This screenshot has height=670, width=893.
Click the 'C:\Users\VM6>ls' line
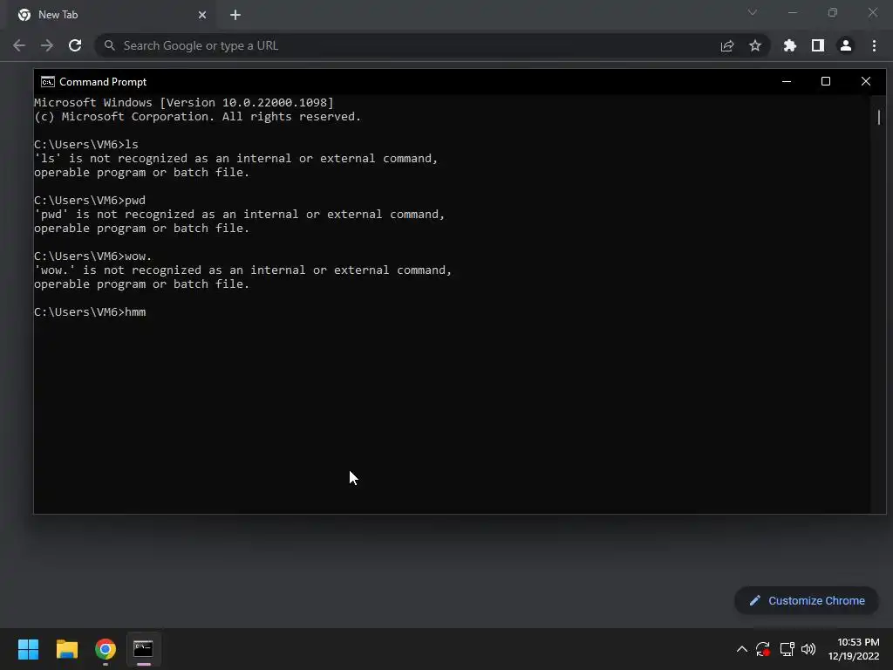[x=86, y=145]
